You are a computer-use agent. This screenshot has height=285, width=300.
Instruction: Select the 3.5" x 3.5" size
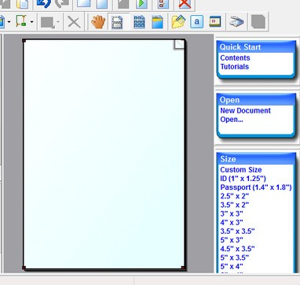point(237,231)
